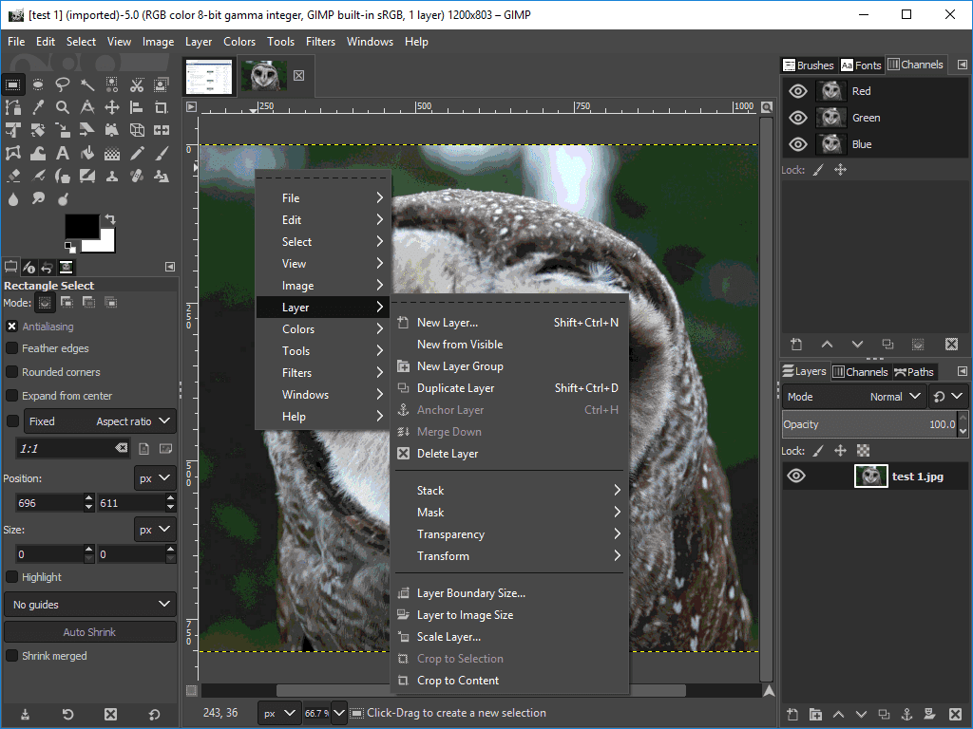This screenshot has width=973, height=729.
Task: Select the Bucket Fill tool
Action: 86,152
